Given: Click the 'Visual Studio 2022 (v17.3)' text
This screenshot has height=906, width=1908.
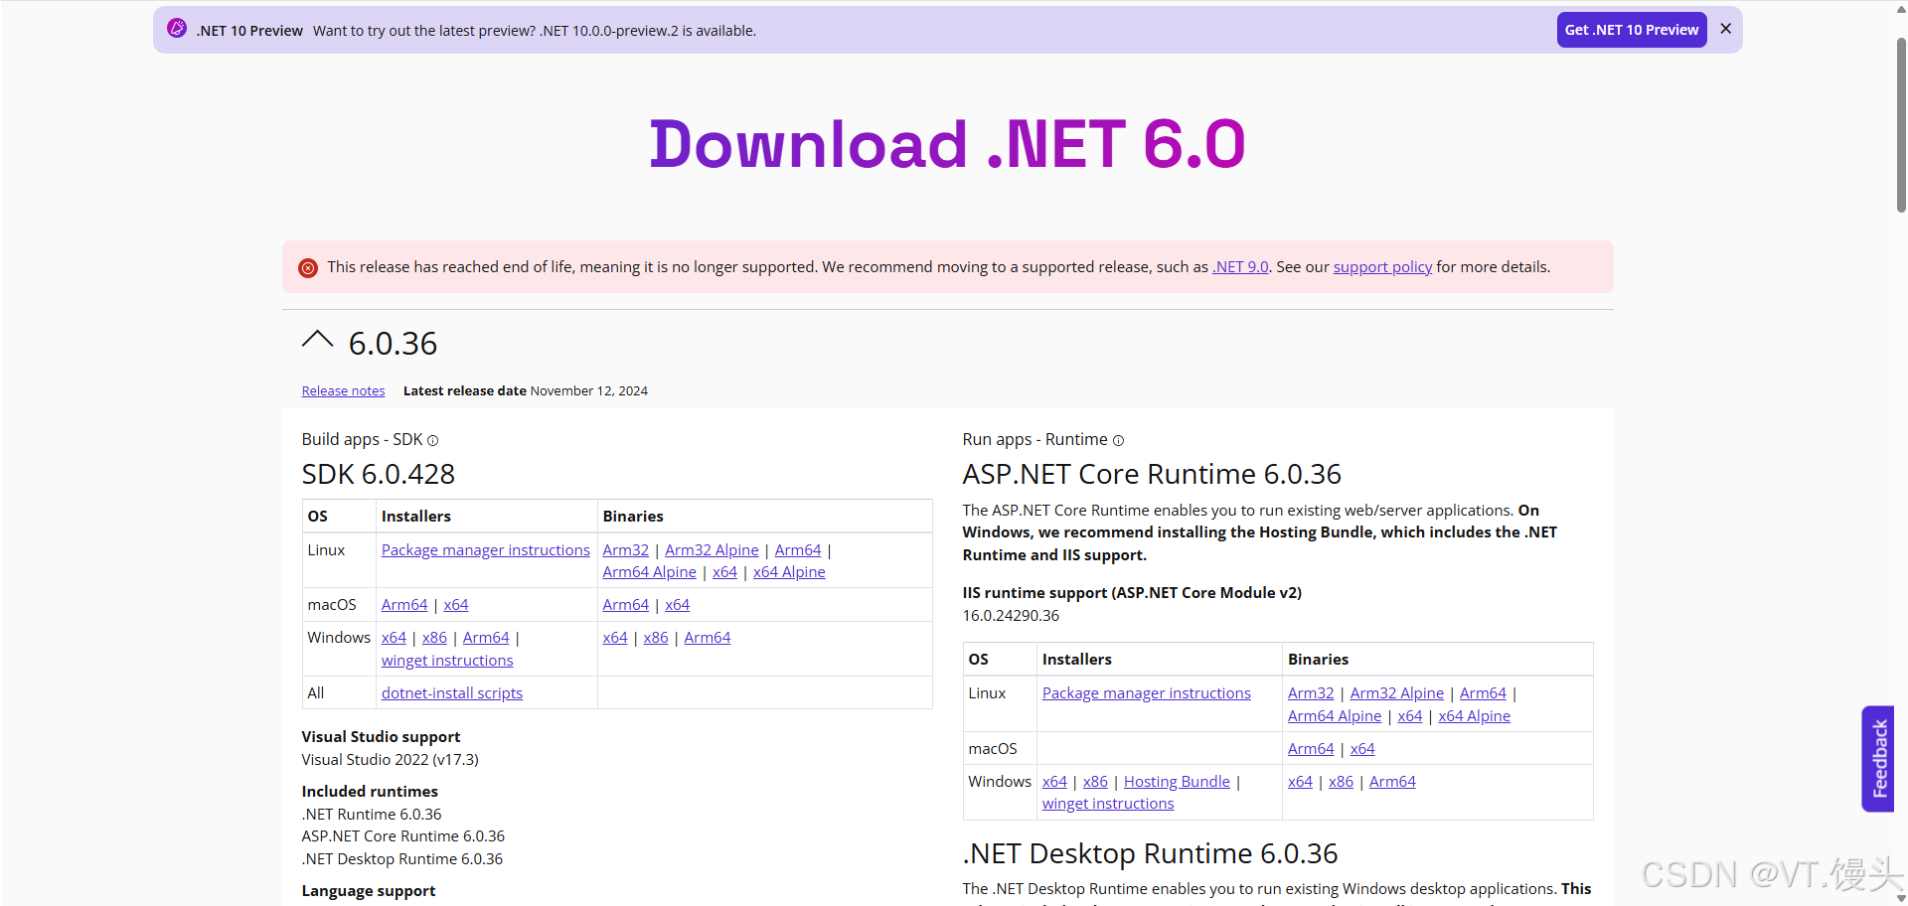Looking at the screenshot, I should click(390, 759).
